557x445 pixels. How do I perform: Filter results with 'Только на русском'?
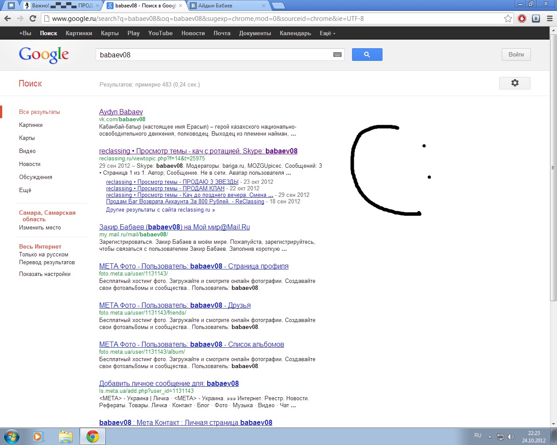[44, 255]
